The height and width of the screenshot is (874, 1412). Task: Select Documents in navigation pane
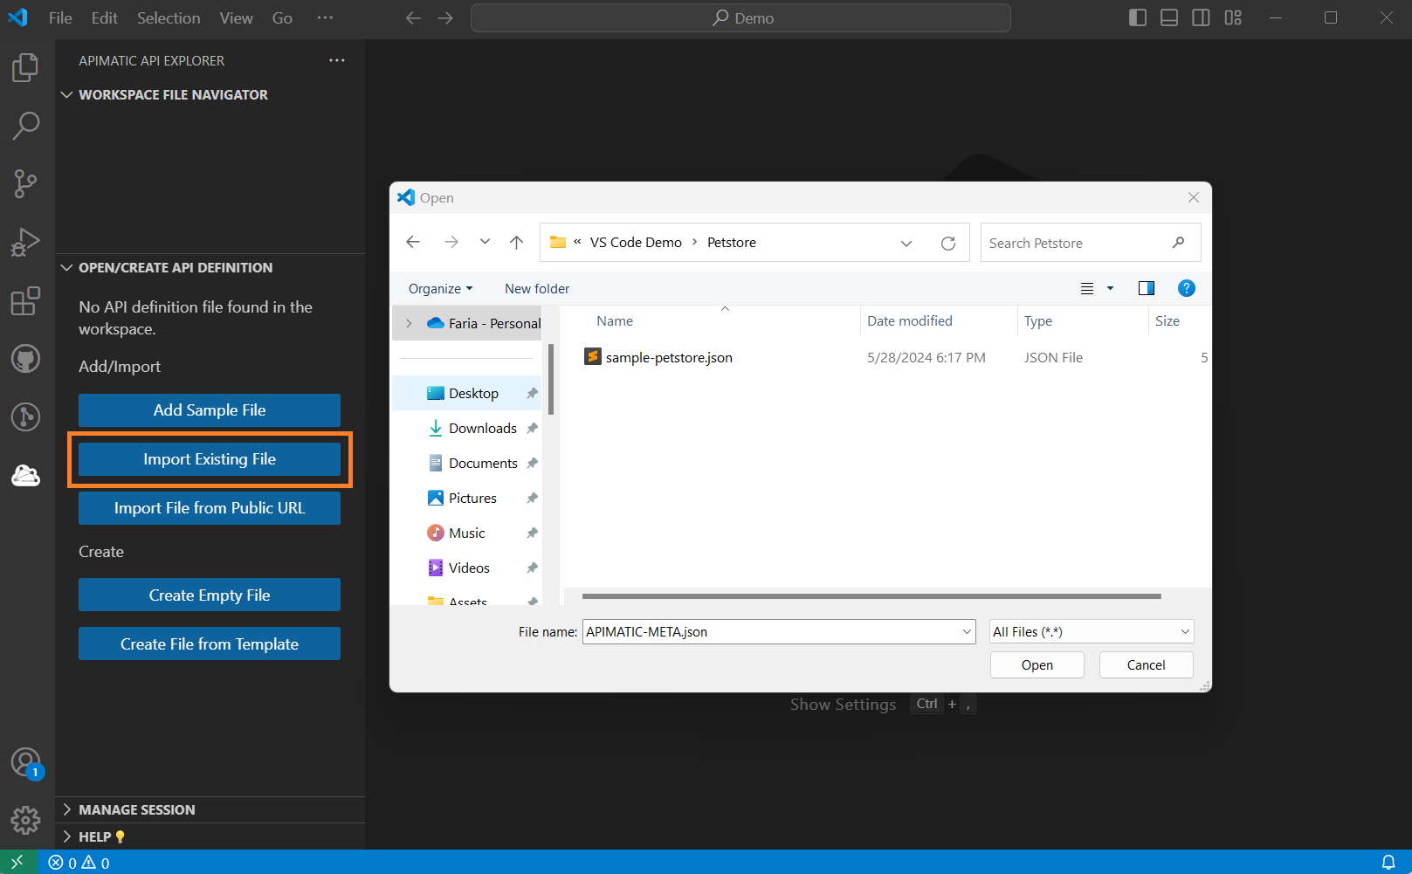467,463
